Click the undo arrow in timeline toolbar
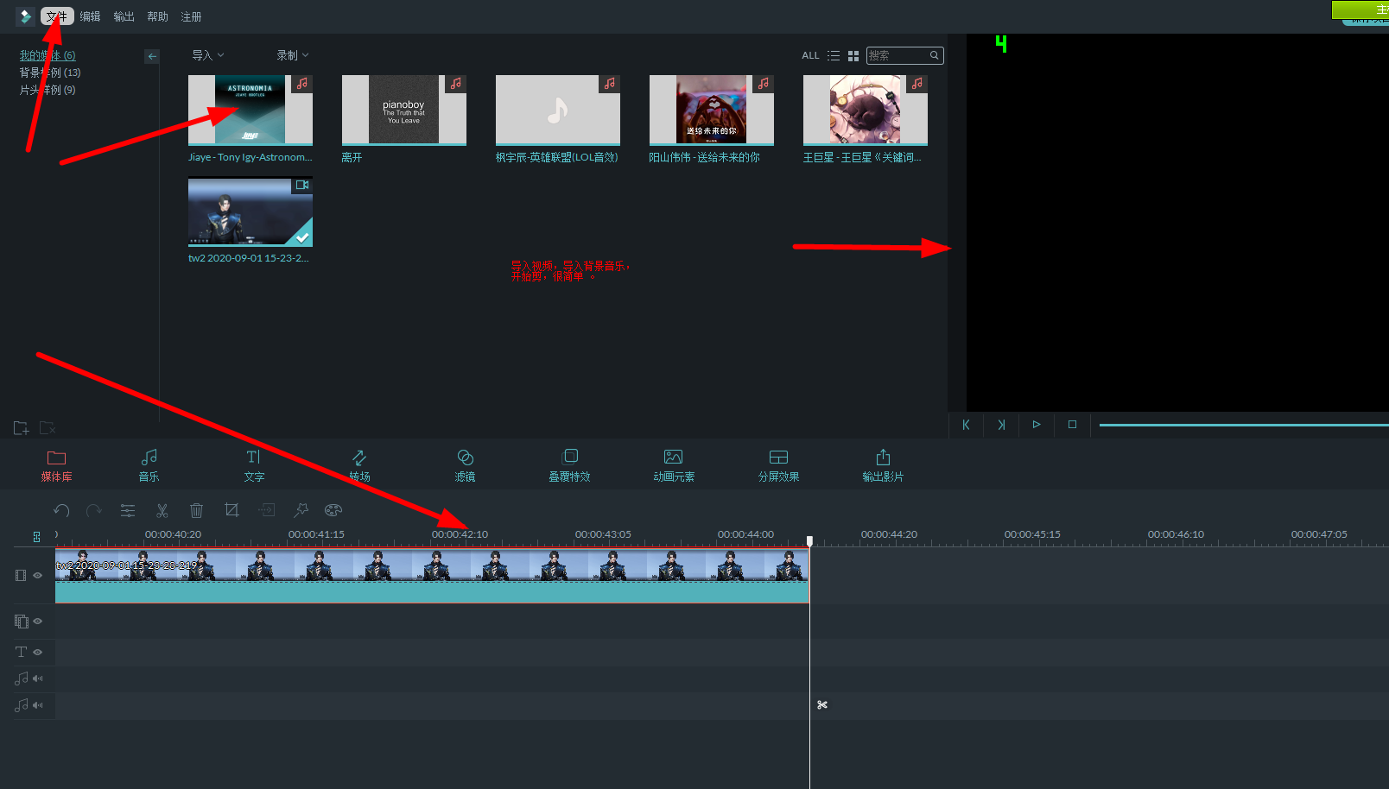This screenshot has width=1389, height=789. coord(61,510)
